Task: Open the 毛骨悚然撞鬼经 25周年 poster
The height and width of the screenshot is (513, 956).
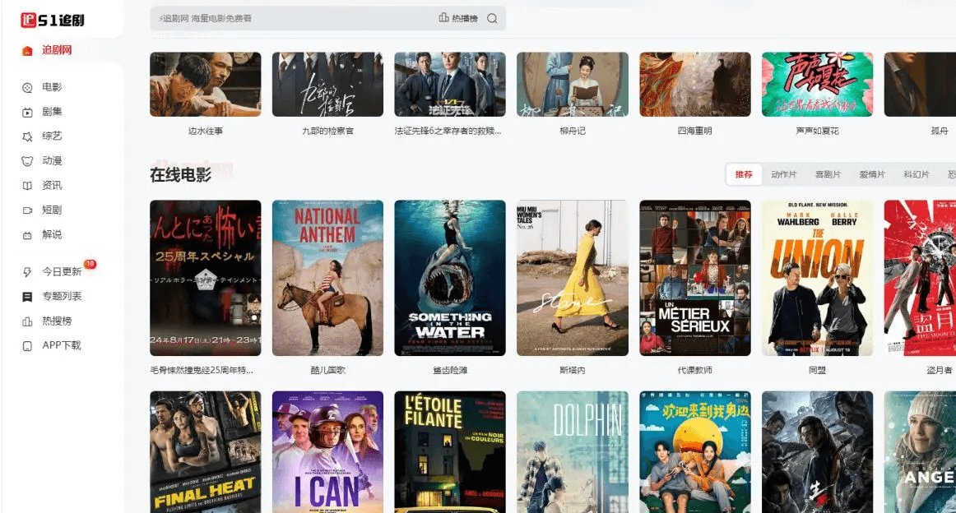Action: 206,278
